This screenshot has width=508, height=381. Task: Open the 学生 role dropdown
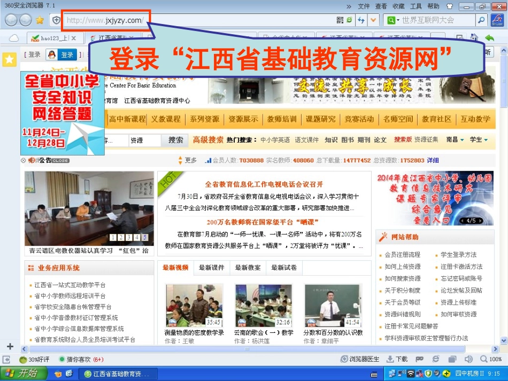point(479,139)
